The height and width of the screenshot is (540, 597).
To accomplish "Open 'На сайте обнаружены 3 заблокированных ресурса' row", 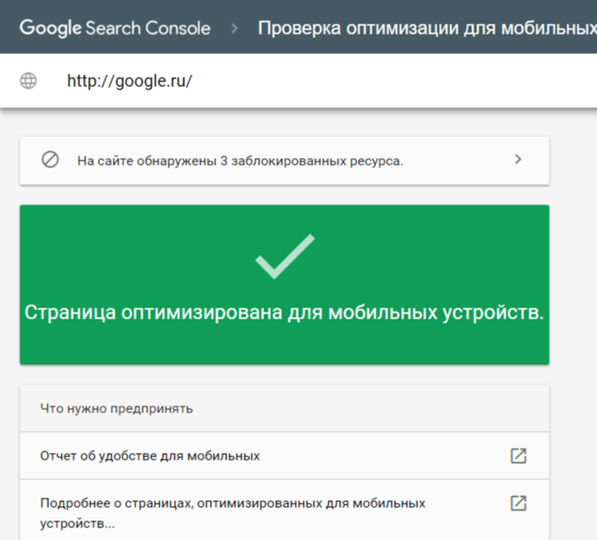I will click(285, 161).
